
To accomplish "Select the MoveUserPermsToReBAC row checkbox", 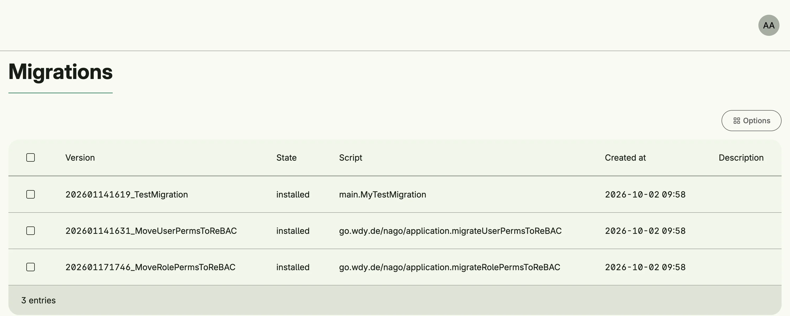I will [31, 231].
